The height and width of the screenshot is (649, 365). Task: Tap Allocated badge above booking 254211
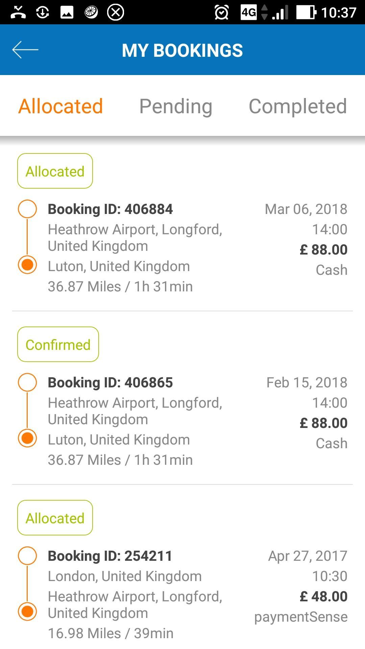click(x=55, y=518)
